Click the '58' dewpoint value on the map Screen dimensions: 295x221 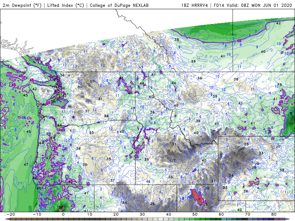point(61,207)
